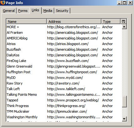
Task: Select the Think Progress row
Action: [x=64, y=106]
